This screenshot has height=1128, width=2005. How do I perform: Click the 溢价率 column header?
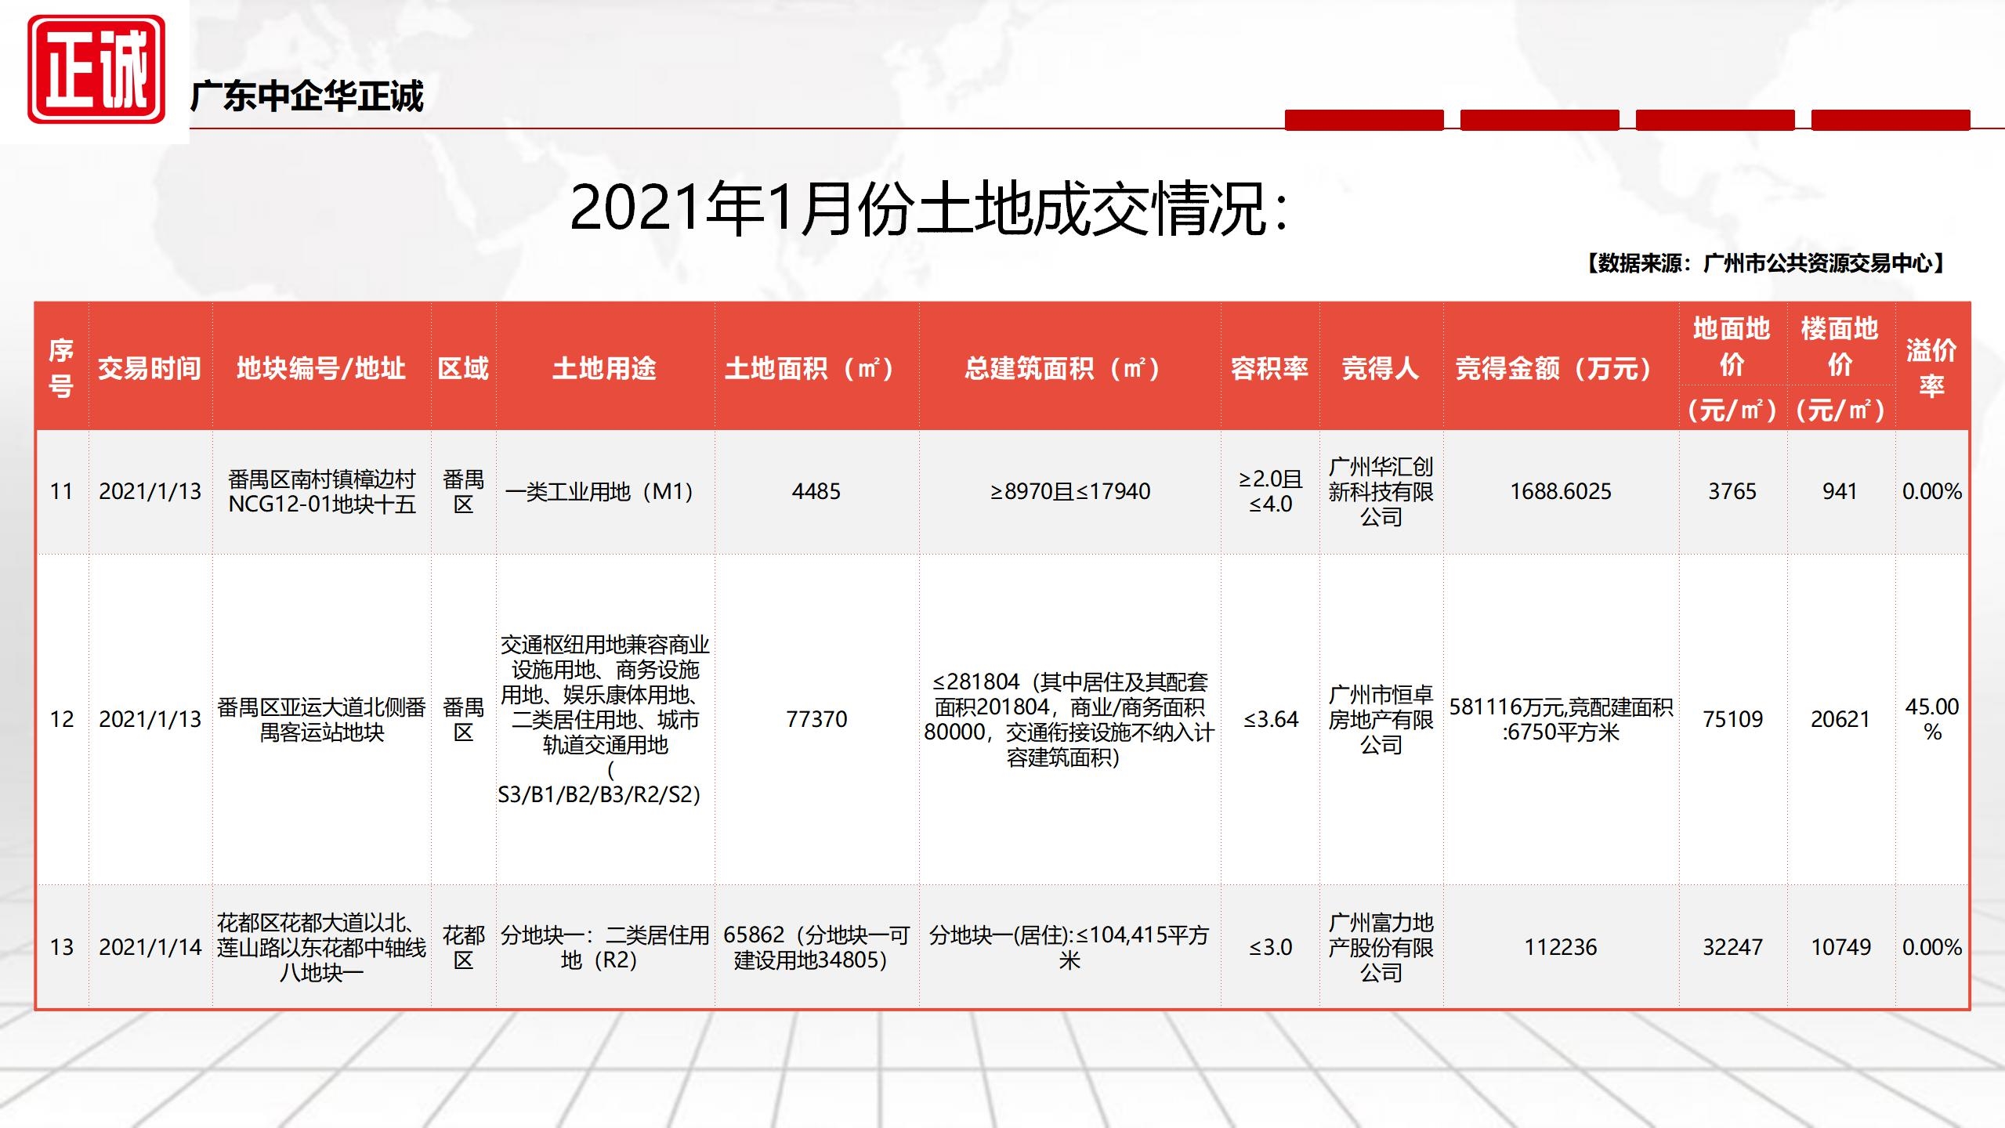(1931, 367)
